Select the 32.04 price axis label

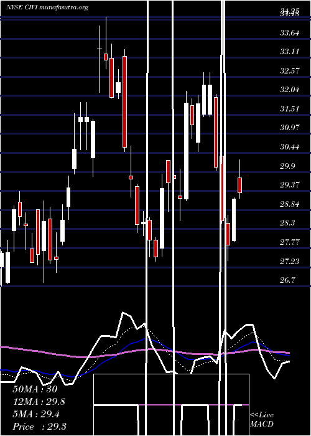(290, 90)
